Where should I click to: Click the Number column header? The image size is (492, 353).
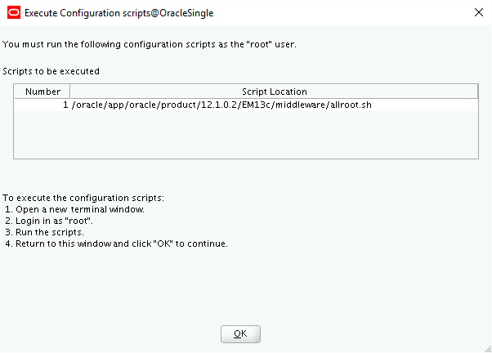[42, 92]
